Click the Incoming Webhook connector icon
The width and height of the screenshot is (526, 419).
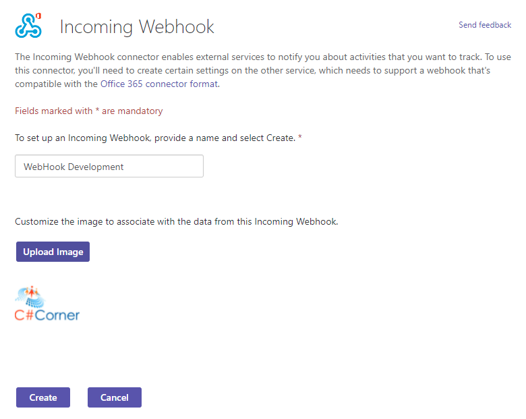click(x=28, y=26)
